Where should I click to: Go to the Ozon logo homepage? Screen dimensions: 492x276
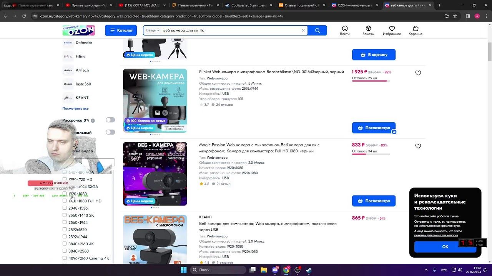coord(78,30)
